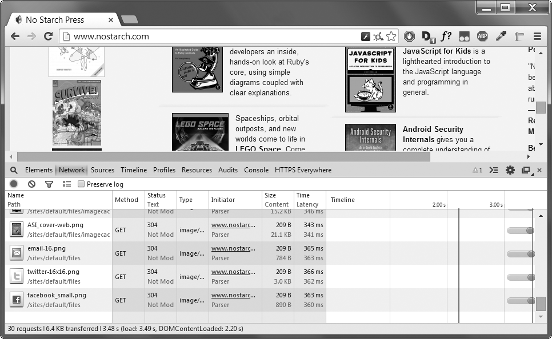This screenshot has width=552, height=339.
Task: Click the JavaScript for Kids title link
Action: tap(437, 51)
